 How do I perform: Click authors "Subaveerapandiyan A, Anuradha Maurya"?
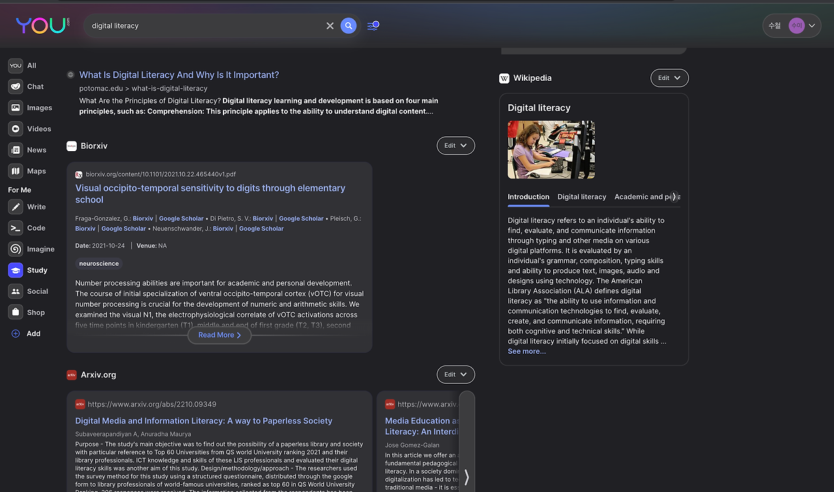click(133, 434)
